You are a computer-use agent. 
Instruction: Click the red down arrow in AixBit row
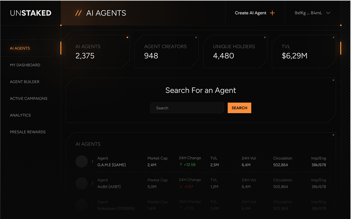181,186
